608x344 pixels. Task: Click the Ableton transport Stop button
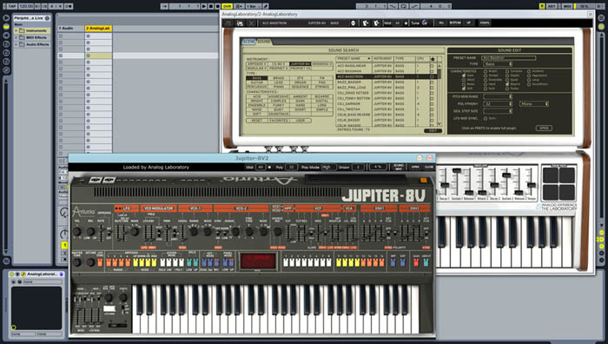pyautogui.click(x=211, y=6)
